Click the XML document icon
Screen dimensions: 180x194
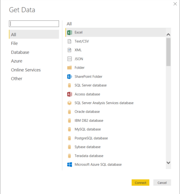pos(69,50)
